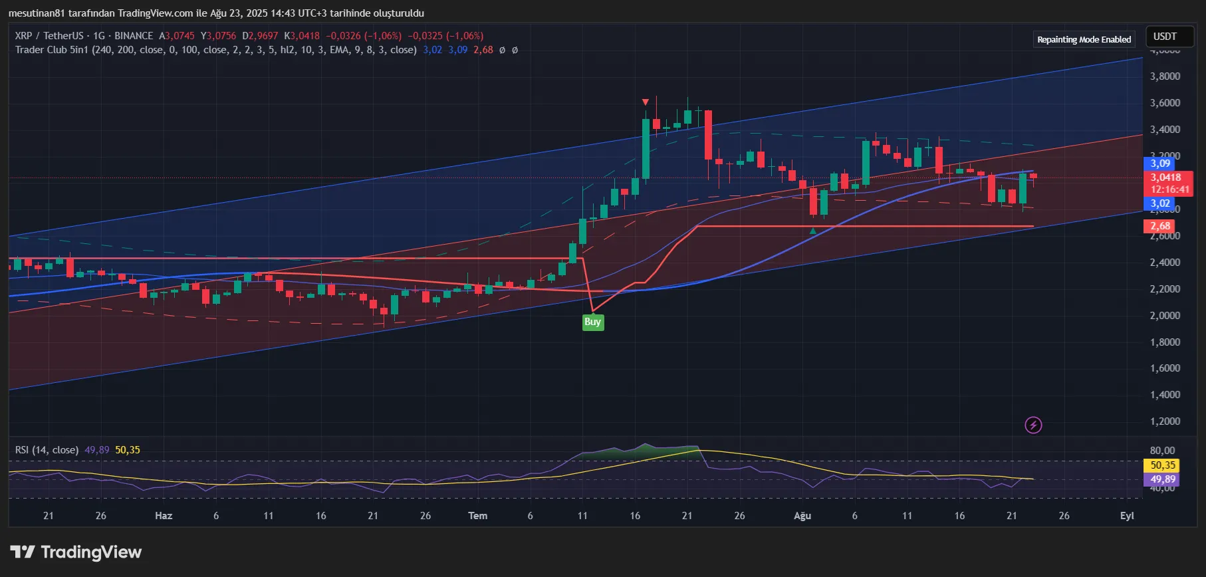Click the Eyl month label on time axis

point(1127,516)
